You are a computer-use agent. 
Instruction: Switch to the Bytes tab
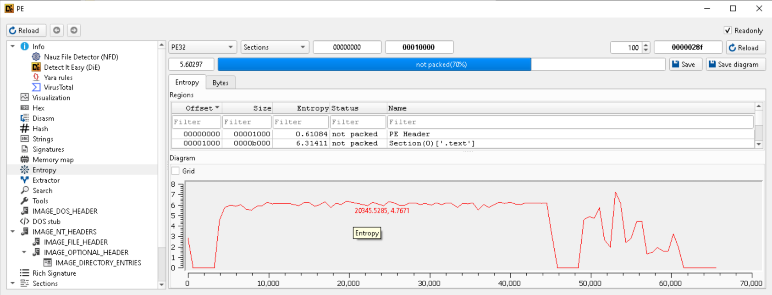point(220,83)
